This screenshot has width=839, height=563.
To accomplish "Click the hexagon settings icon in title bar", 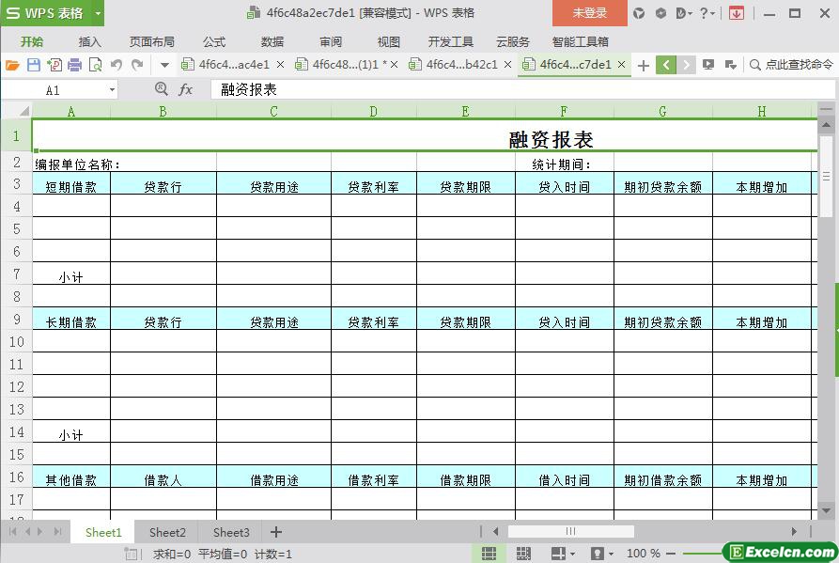I will tap(660, 13).
